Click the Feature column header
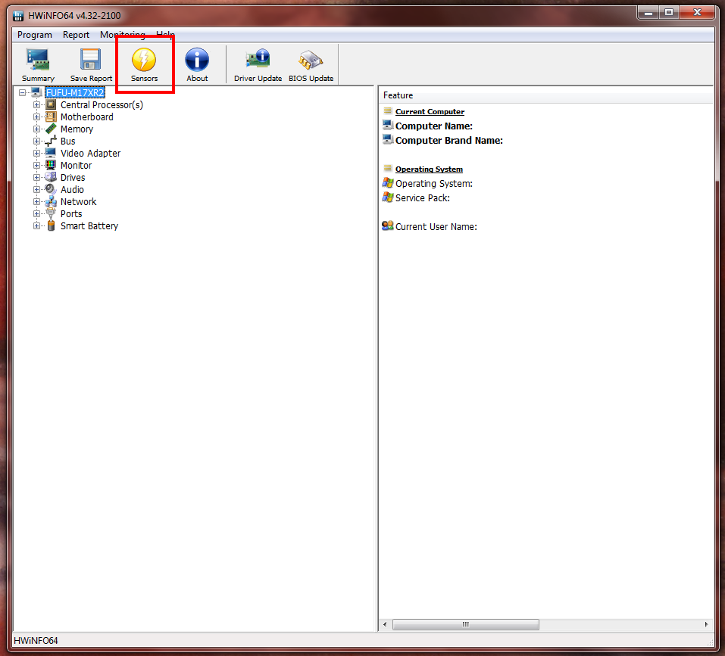This screenshot has height=656, width=725. pyautogui.click(x=545, y=95)
